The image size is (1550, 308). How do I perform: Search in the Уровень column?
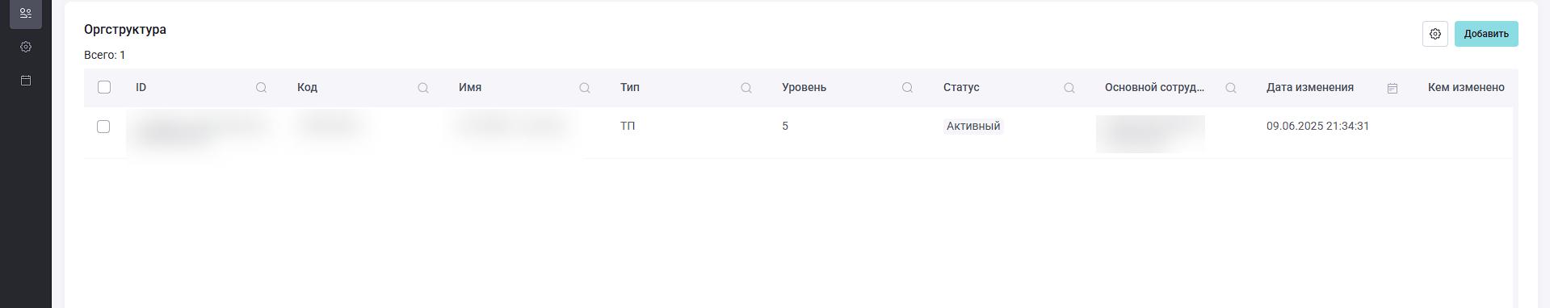(x=907, y=88)
